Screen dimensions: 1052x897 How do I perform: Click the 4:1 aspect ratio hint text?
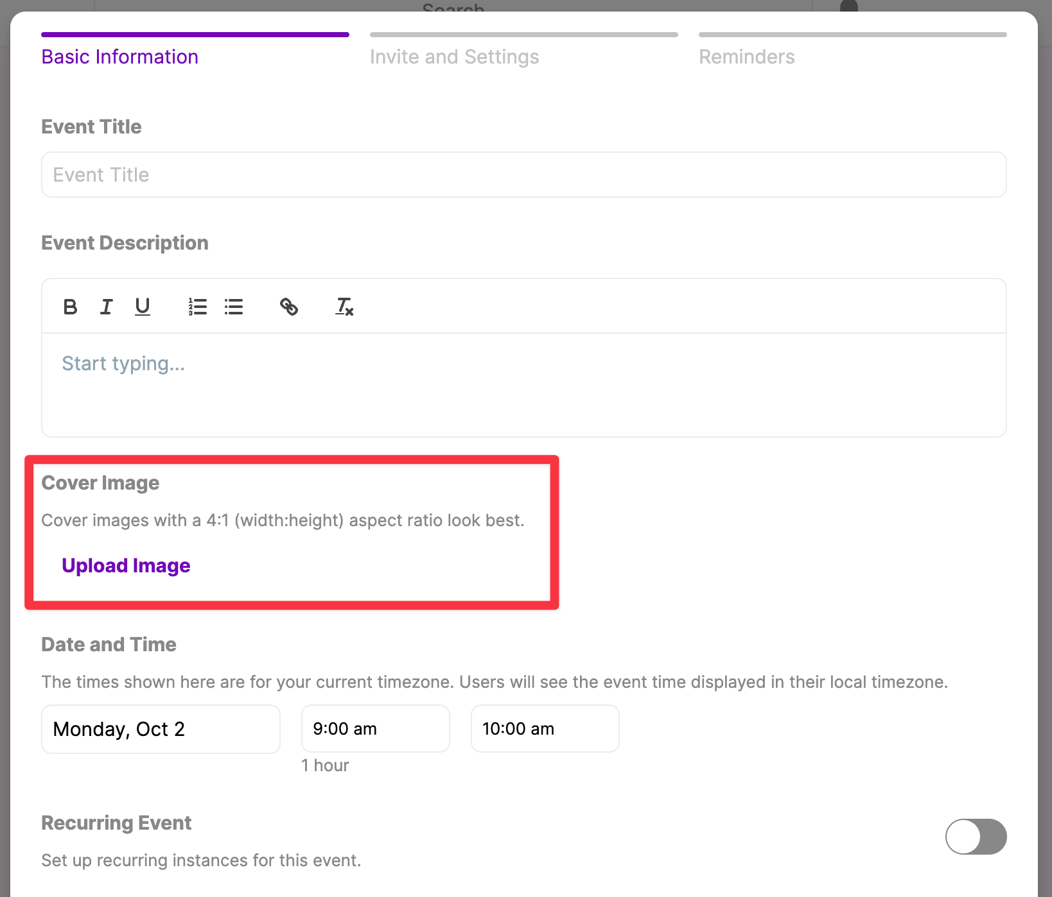pos(283,520)
